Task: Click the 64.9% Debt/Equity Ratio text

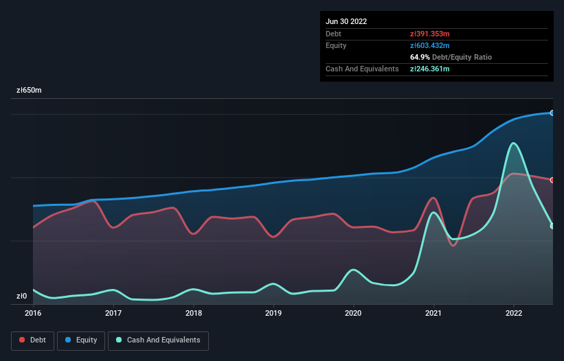Action: coord(451,57)
